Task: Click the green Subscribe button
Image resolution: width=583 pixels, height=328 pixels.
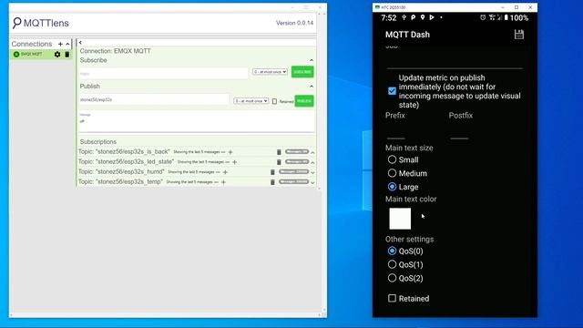Action: tap(302, 72)
